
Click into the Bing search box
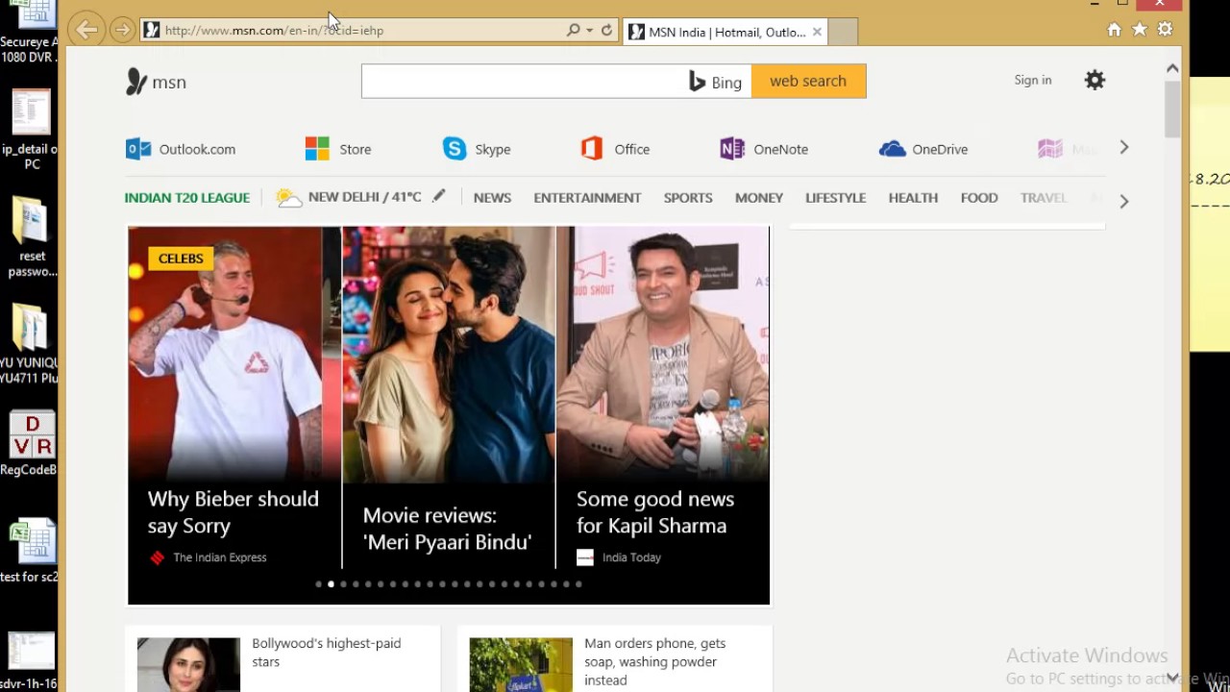pyautogui.click(x=524, y=82)
